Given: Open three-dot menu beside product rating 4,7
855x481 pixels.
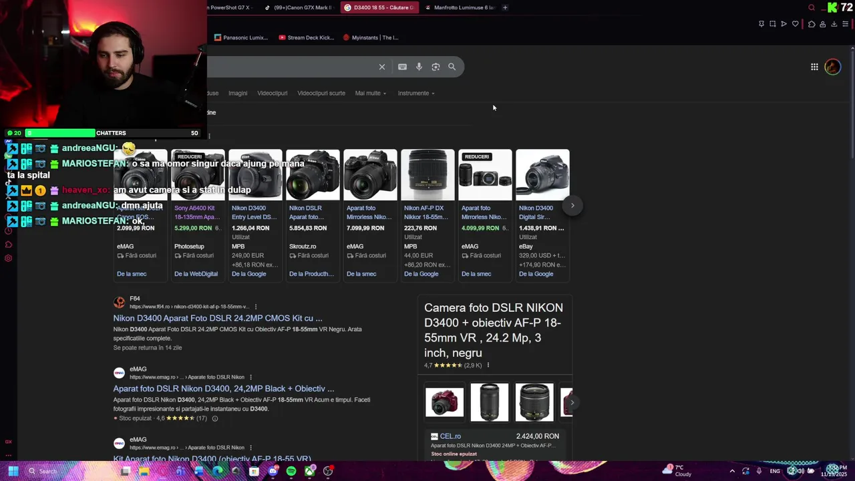Looking at the screenshot, I should click(488, 365).
